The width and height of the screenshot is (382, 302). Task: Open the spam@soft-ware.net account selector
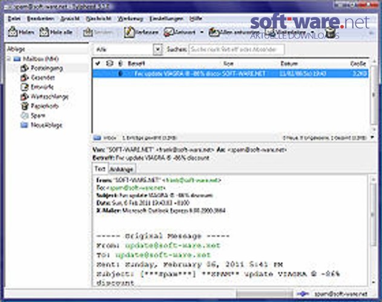[x=341, y=294]
